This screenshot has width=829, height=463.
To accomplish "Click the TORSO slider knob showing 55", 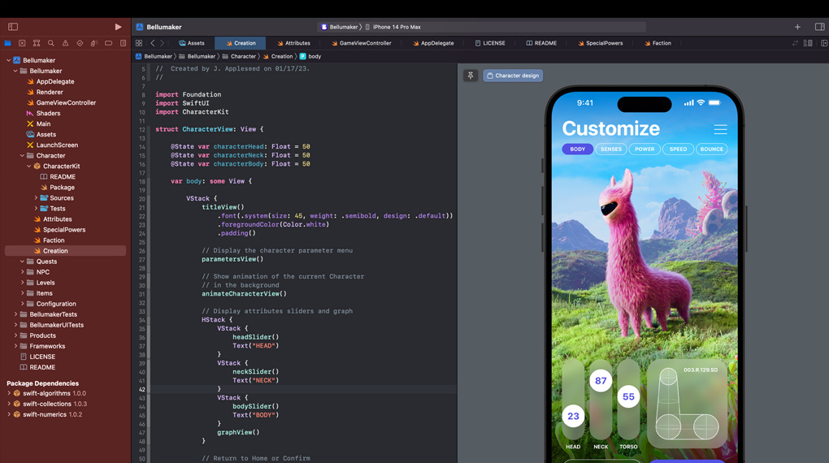I will tap(628, 396).
